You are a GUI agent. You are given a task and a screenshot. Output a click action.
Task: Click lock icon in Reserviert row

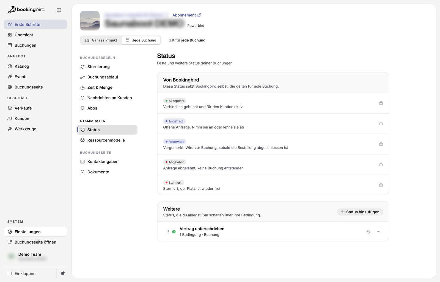point(381,144)
